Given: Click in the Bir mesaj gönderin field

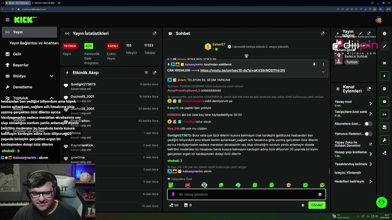Looking at the screenshot, I should (x=247, y=194).
